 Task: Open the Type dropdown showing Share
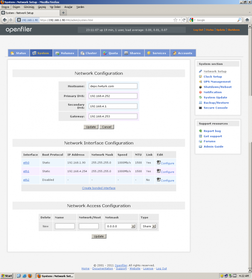[154, 226]
